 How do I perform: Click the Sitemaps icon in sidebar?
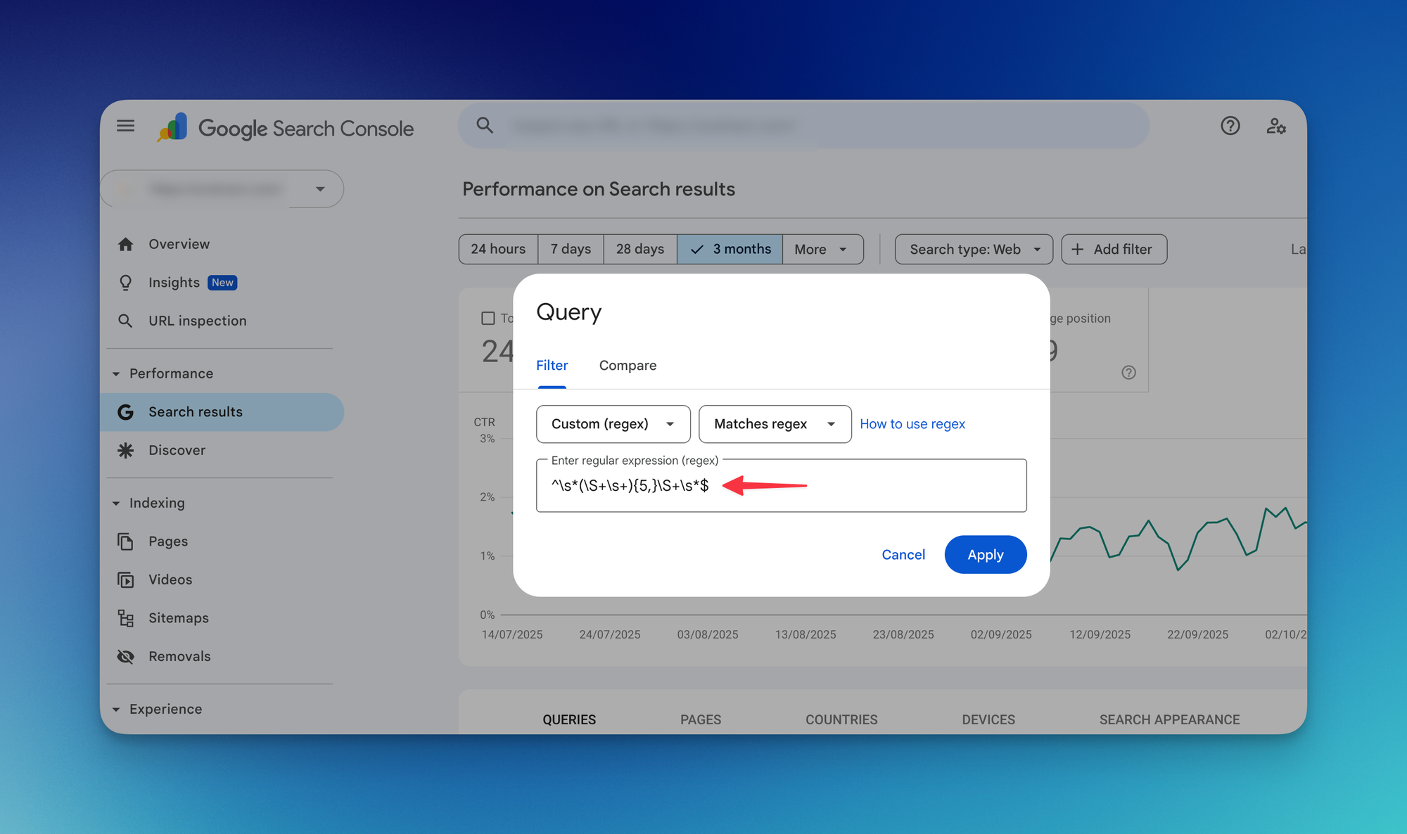pyautogui.click(x=126, y=618)
